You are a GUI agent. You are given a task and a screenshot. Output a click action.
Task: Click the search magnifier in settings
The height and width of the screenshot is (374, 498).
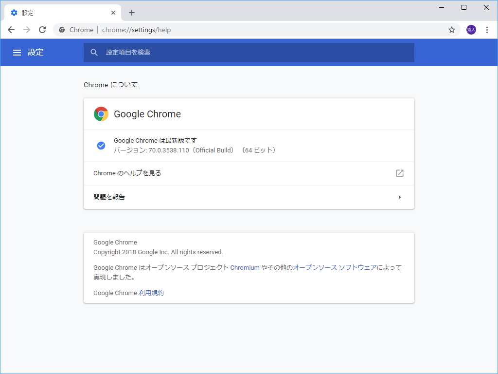pyautogui.click(x=94, y=52)
